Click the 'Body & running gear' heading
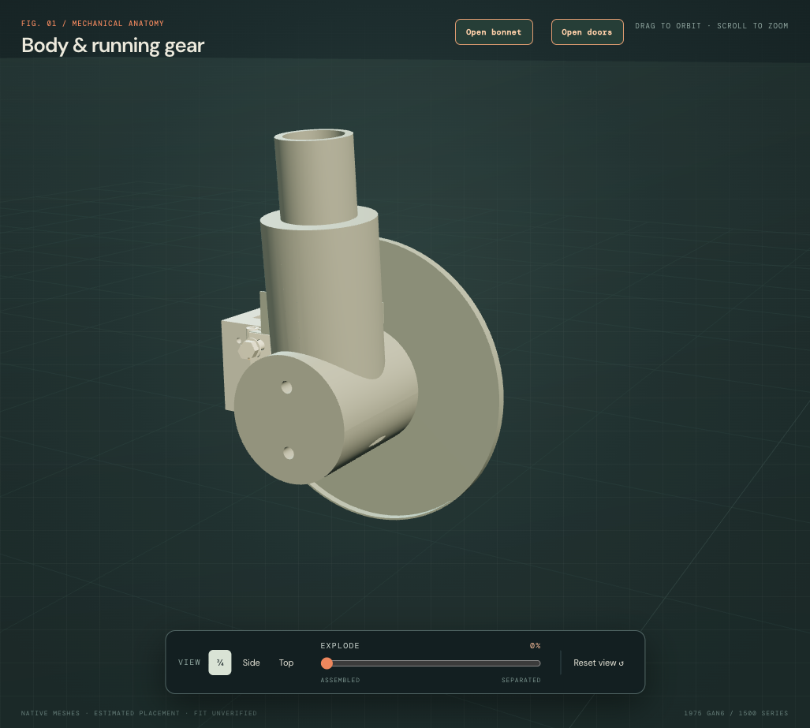 pyautogui.click(x=113, y=46)
